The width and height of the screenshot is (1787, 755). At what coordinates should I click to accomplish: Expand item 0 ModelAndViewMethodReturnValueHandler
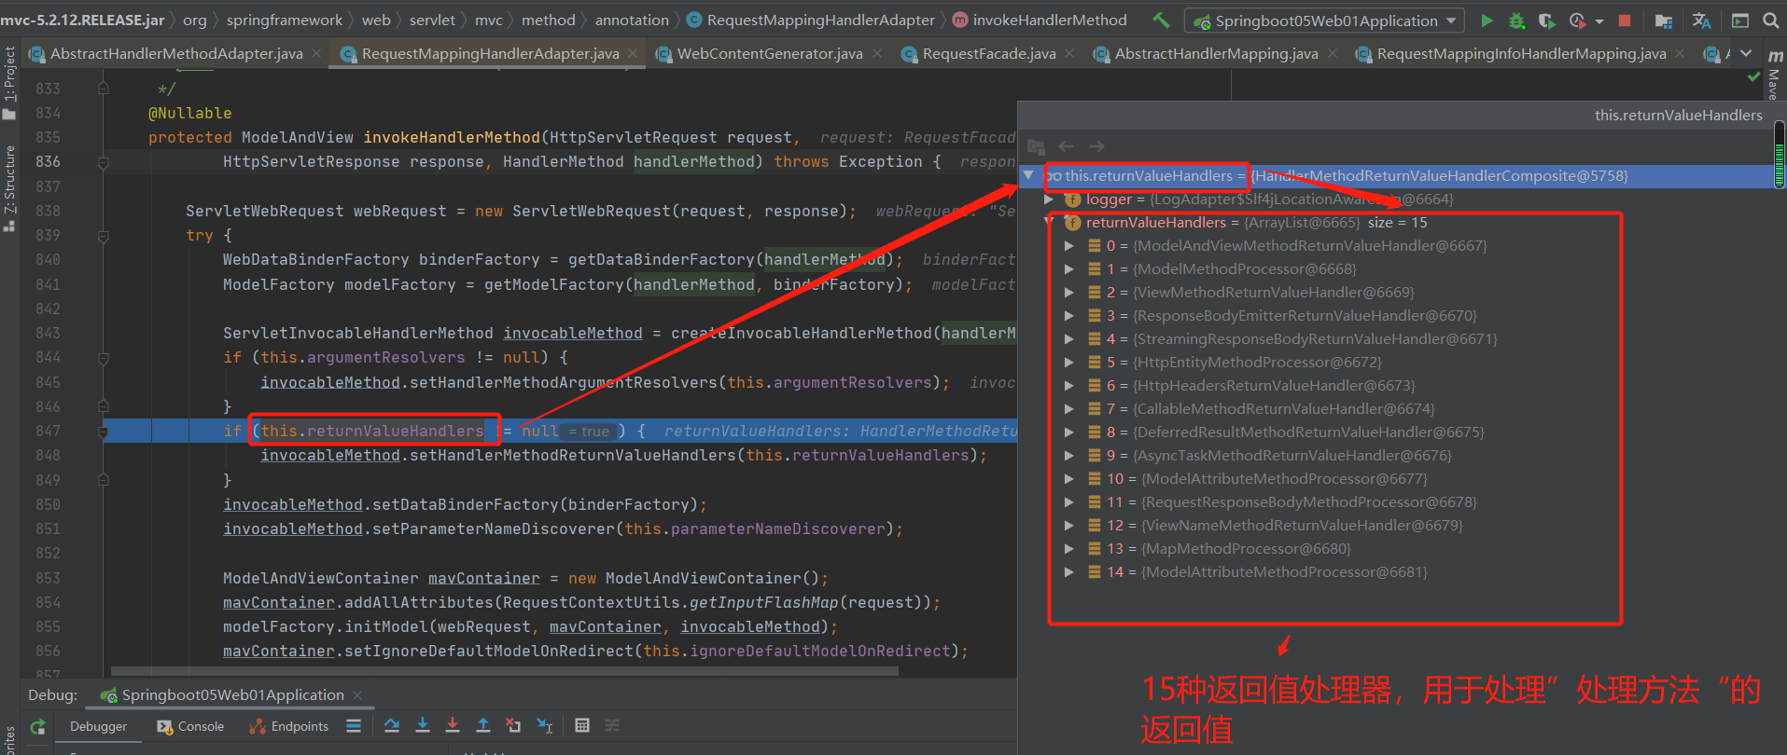pos(1069,246)
